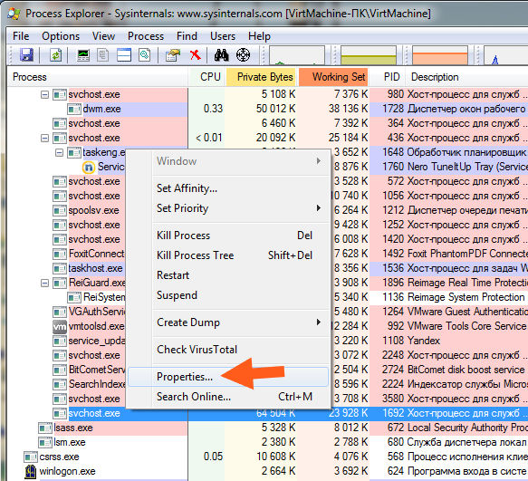Sort by the Working Set column header

pos(333,77)
